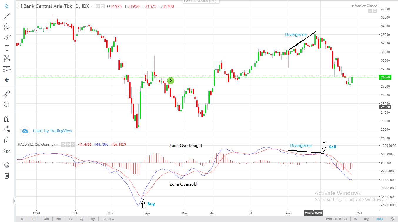Toggle lock all drawing tools
The height and width of the screenshot is (222, 398).
7,140
